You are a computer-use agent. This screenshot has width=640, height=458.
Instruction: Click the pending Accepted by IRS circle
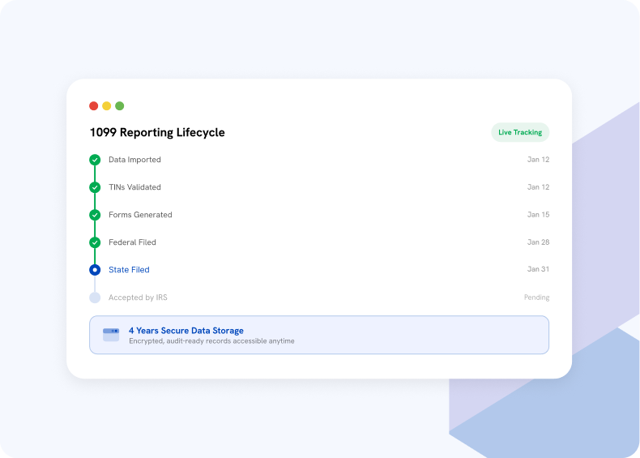[x=95, y=297]
